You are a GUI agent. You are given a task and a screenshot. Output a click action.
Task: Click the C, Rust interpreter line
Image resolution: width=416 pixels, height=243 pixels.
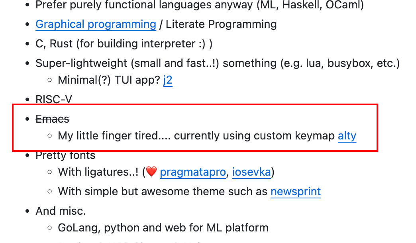click(124, 44)
